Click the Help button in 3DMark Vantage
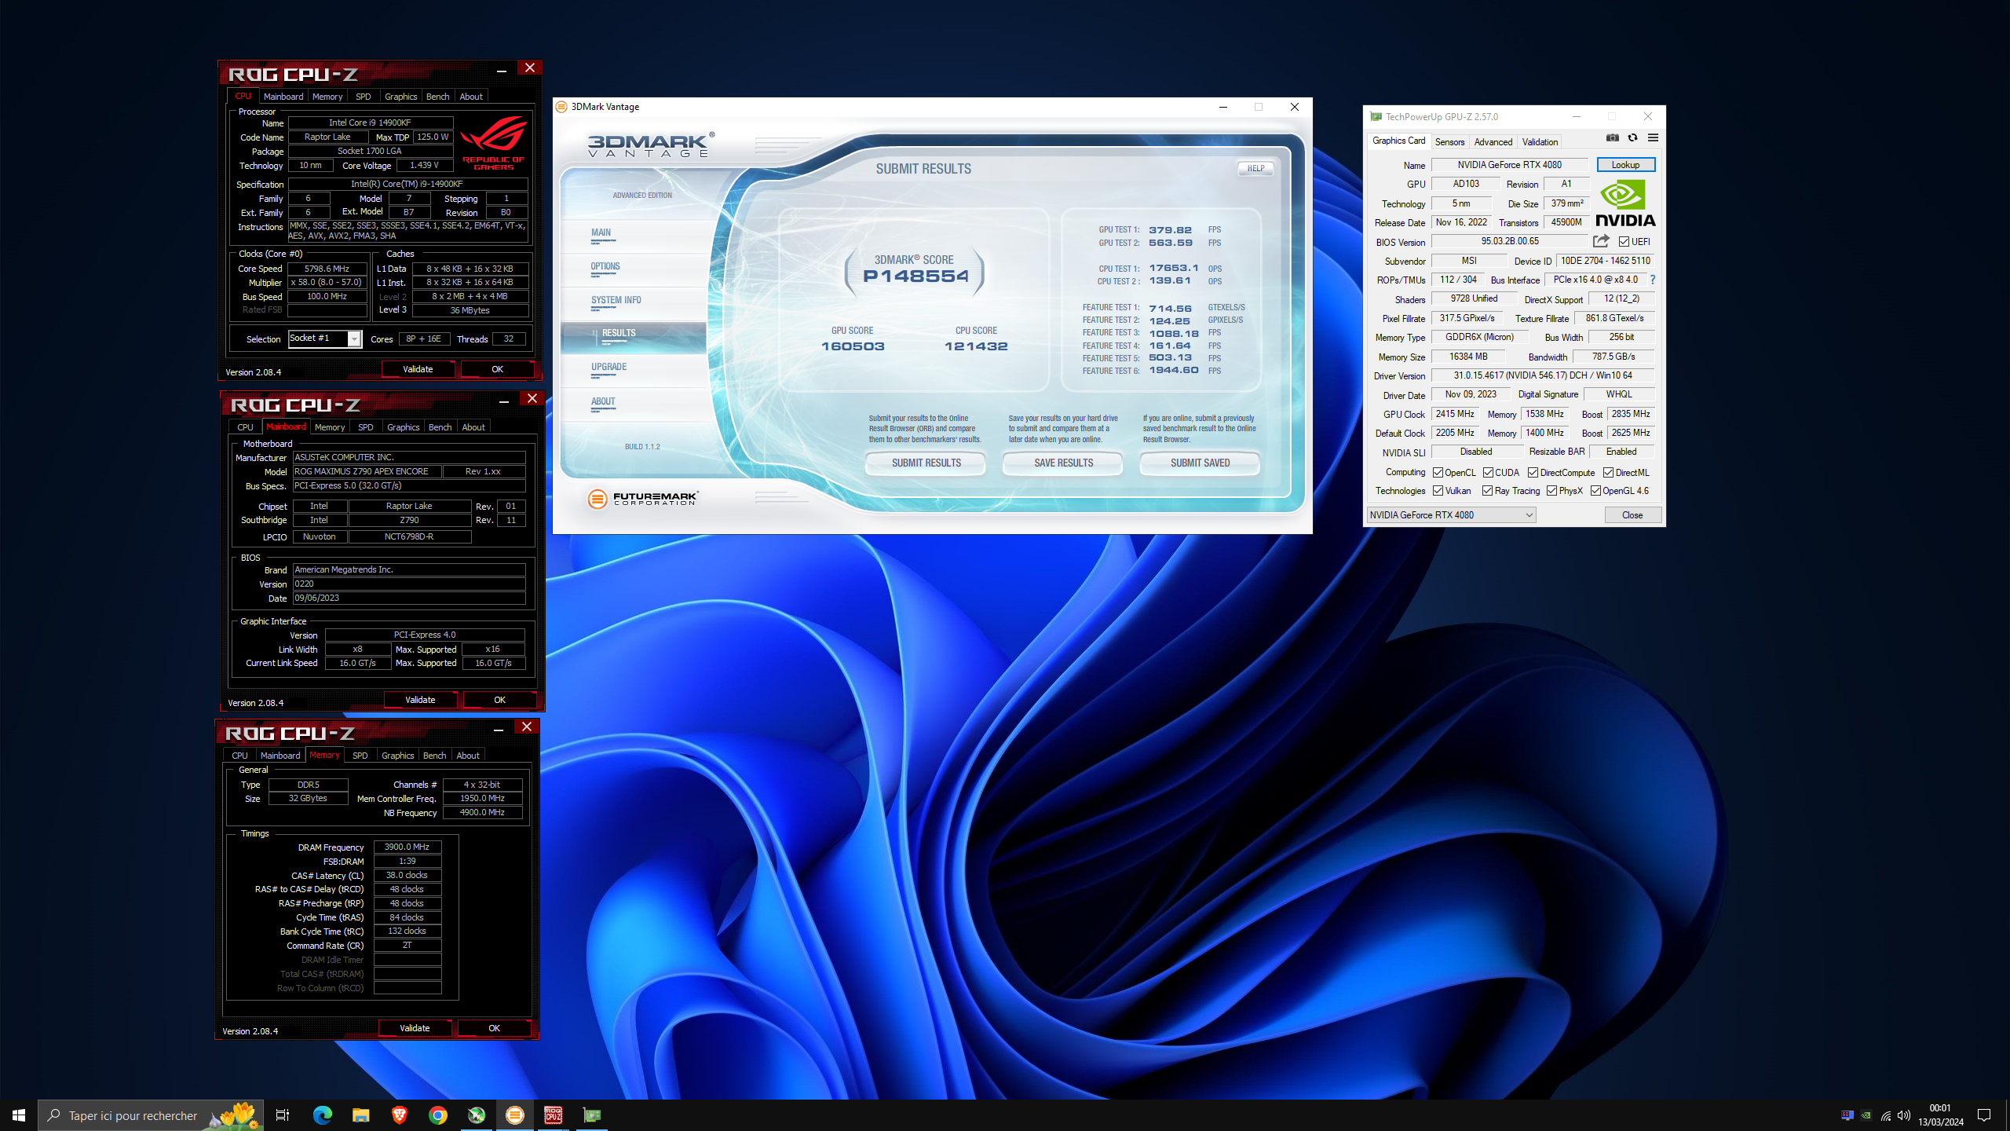 1255,168
